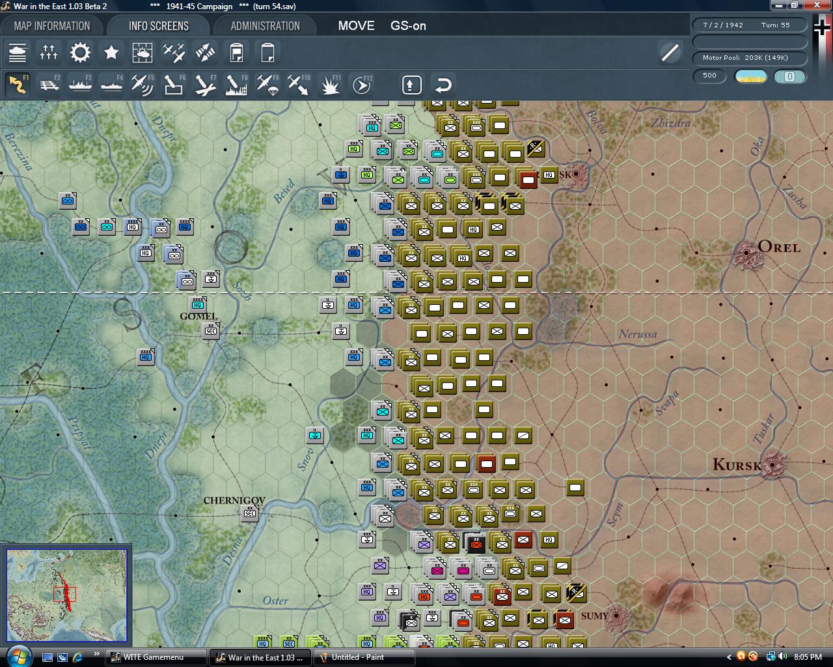Viewport: 833px width, 667px height.
Task: Open the Info Screens tab
Action: point(158,26)
